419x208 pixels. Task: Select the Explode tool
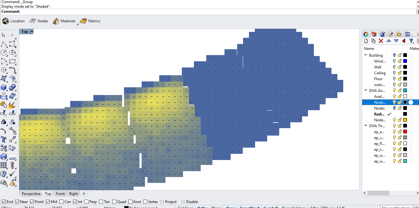12,105
